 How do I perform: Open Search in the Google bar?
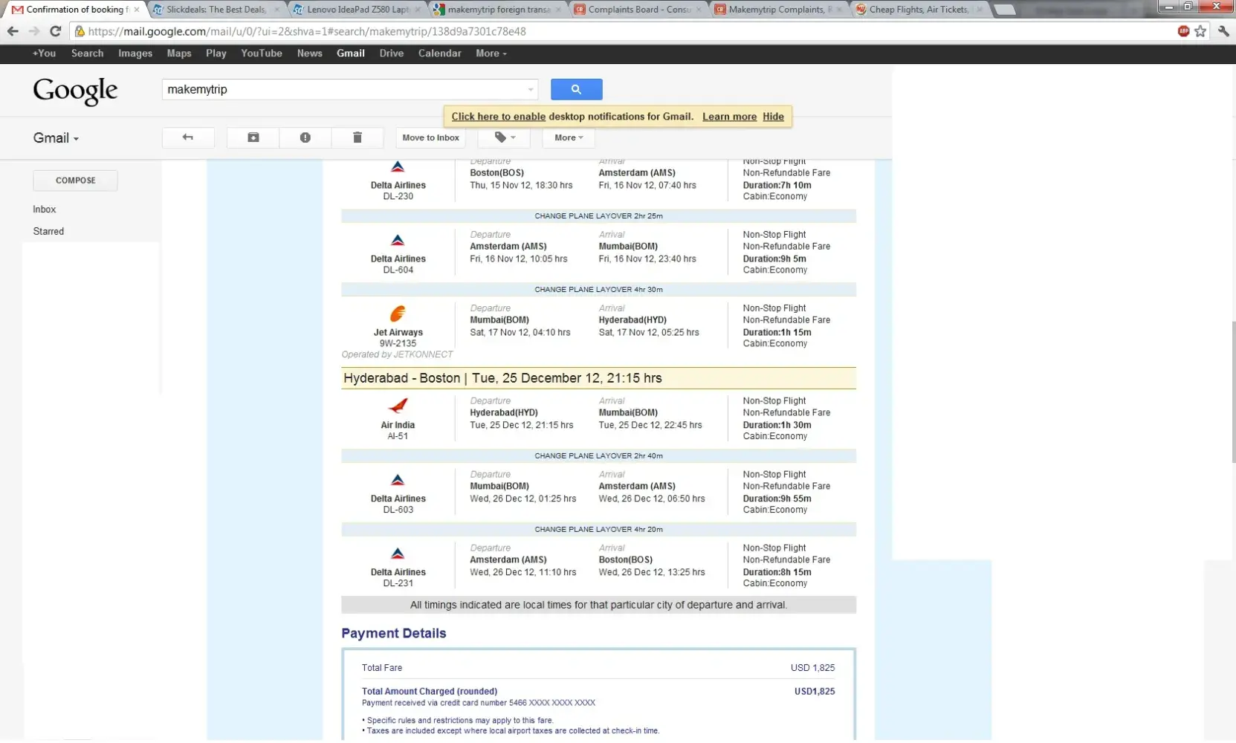(x=87, y=53)
